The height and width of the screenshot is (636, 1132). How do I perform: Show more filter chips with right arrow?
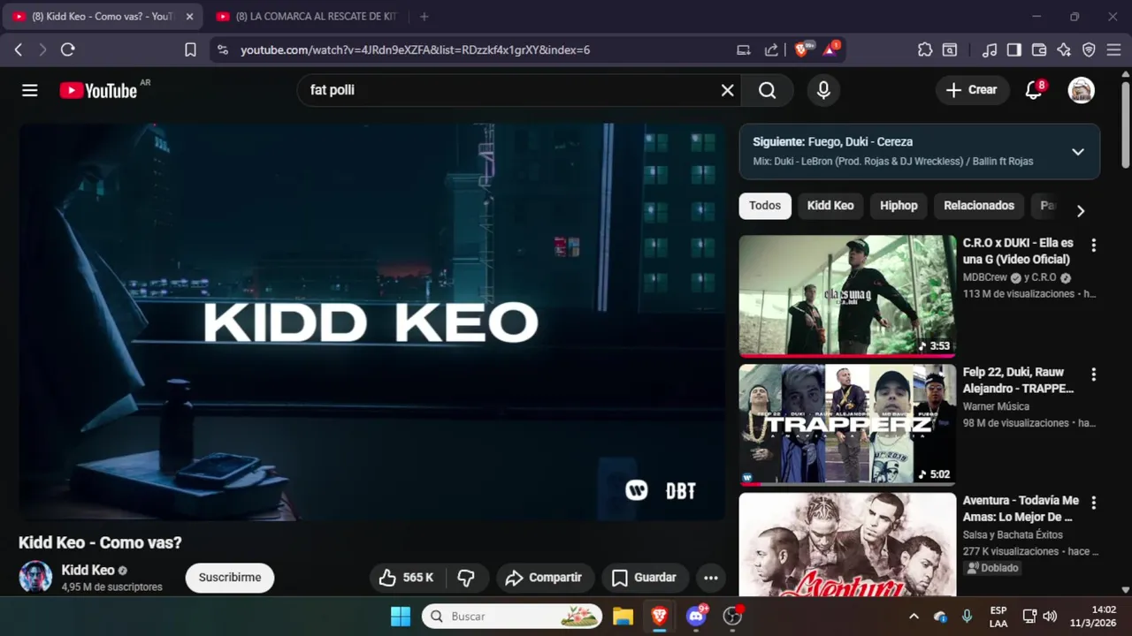pos(1080,210)
